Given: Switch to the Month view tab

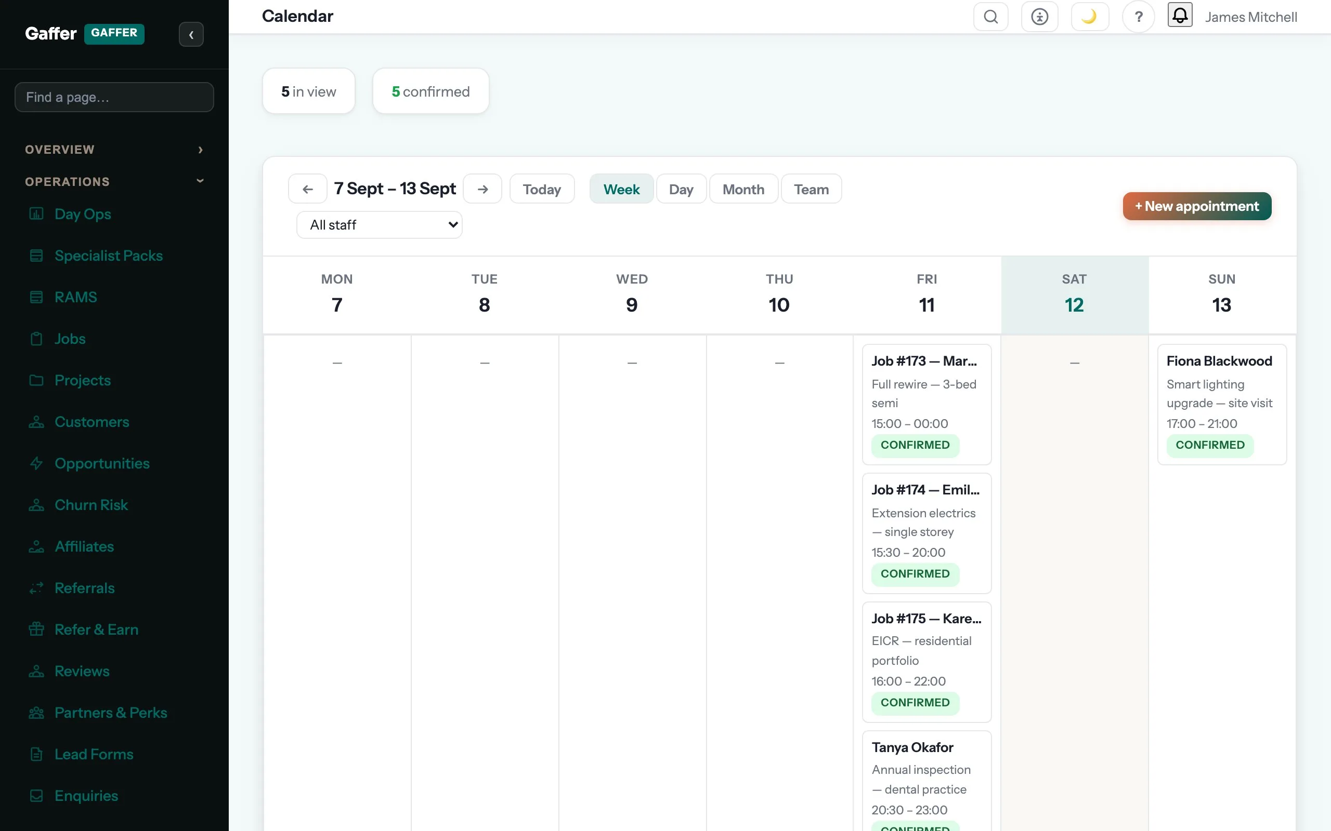Looking at the screenshot, I should (x=743, y=189).
